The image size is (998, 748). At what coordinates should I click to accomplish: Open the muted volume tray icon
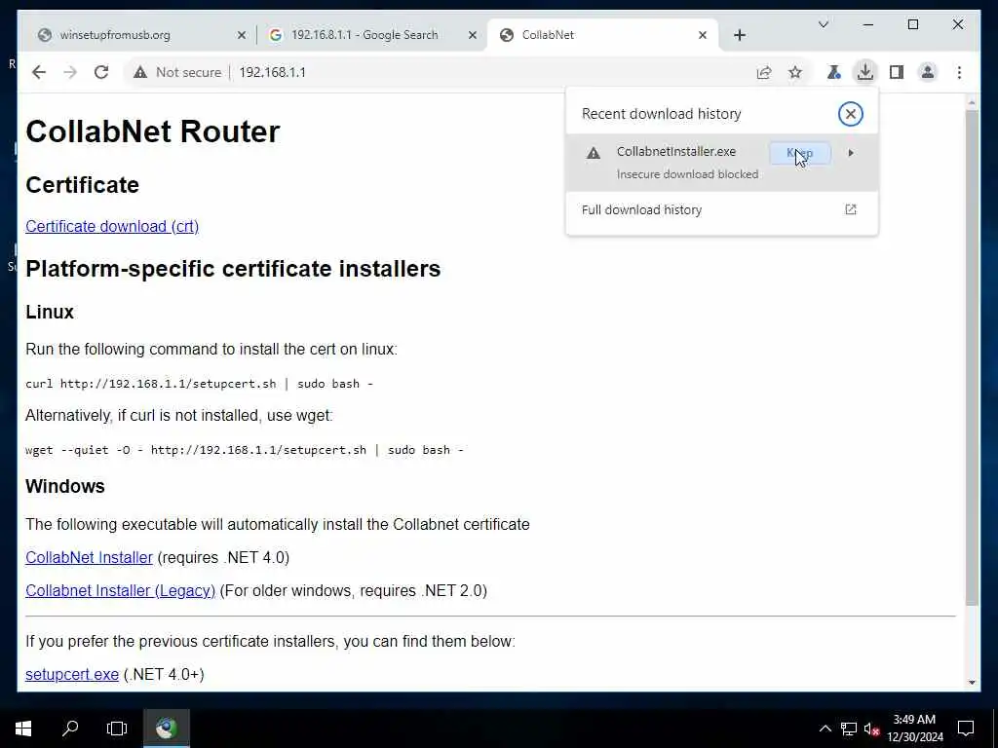[x=871, y=729]
